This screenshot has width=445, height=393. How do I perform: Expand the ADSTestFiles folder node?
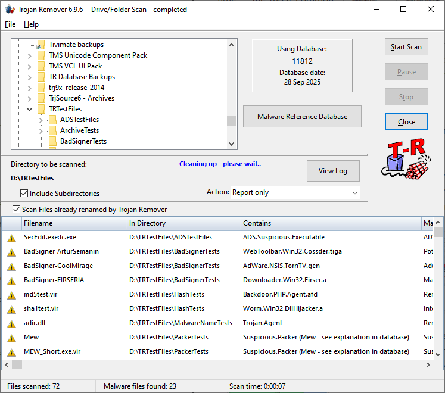click(41, 120)
